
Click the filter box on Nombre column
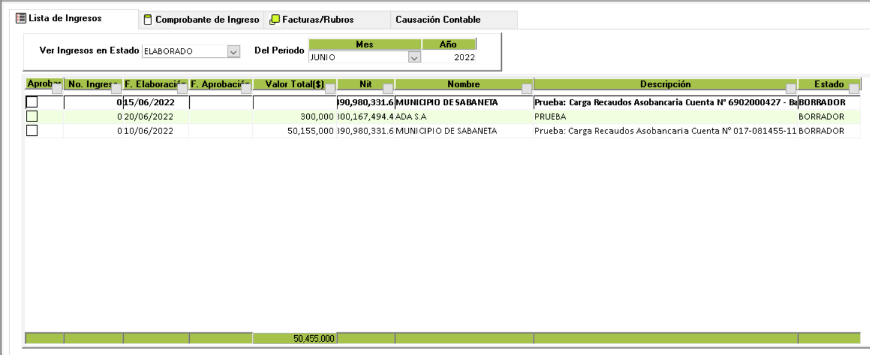[527, 89]
